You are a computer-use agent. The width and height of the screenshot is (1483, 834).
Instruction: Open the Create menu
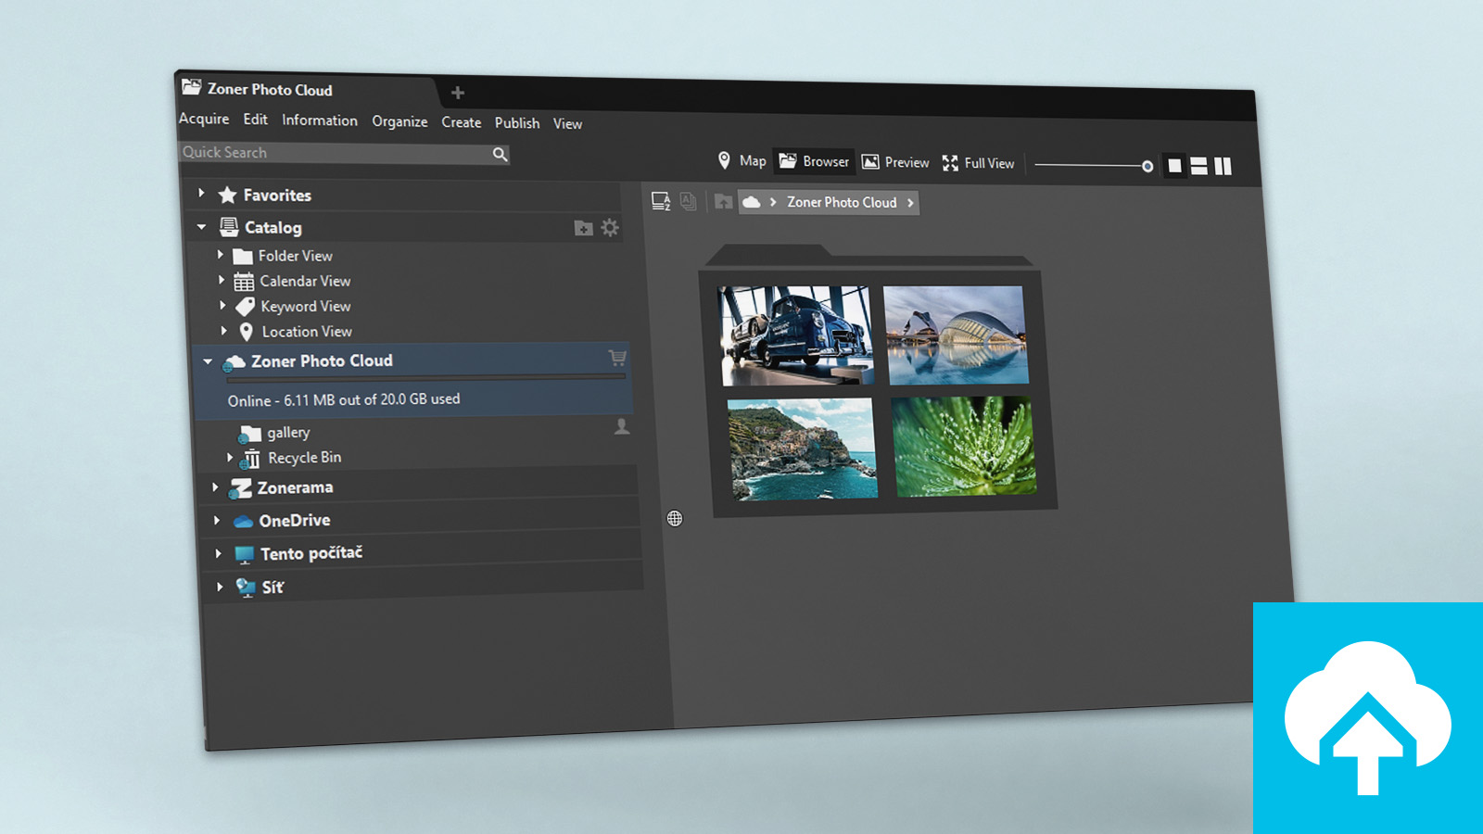pos(461,122)
